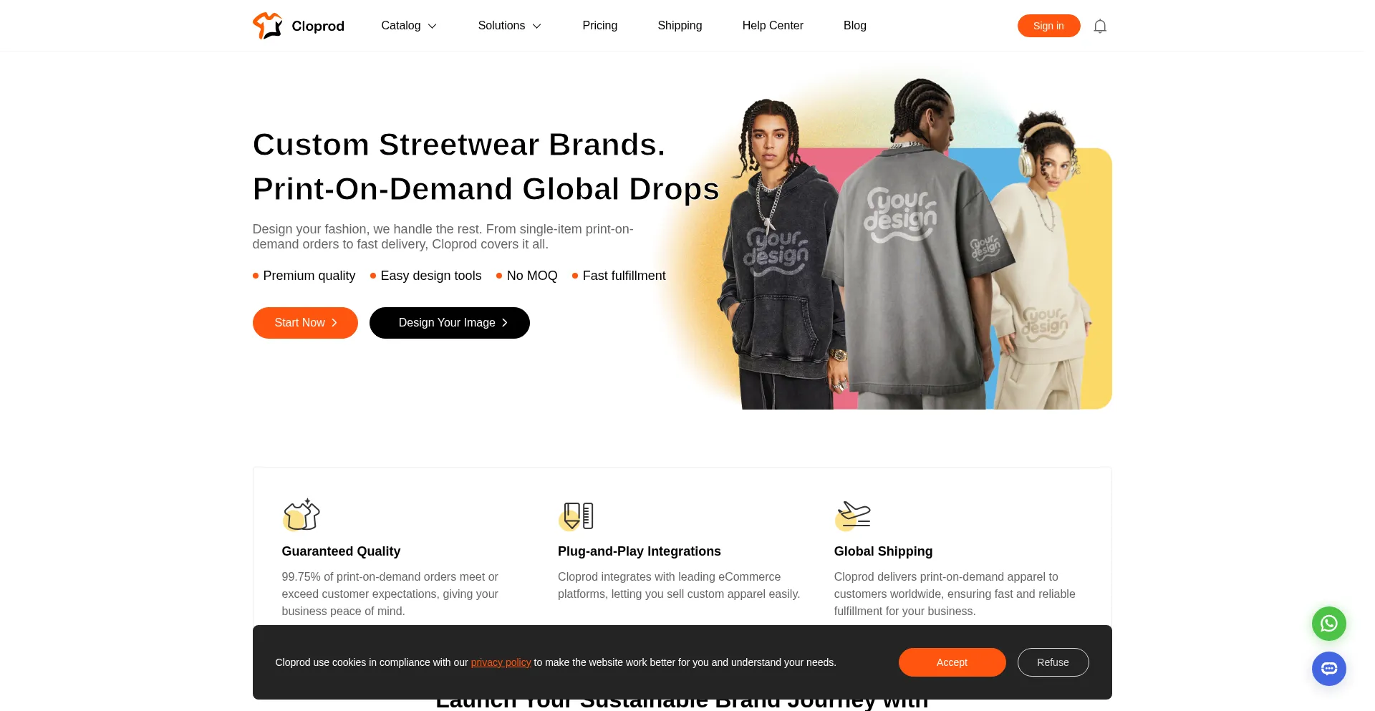This screenshot has width=1375, height=711.
Task: Open the notifications bell icon
Action: [1100, 26]
